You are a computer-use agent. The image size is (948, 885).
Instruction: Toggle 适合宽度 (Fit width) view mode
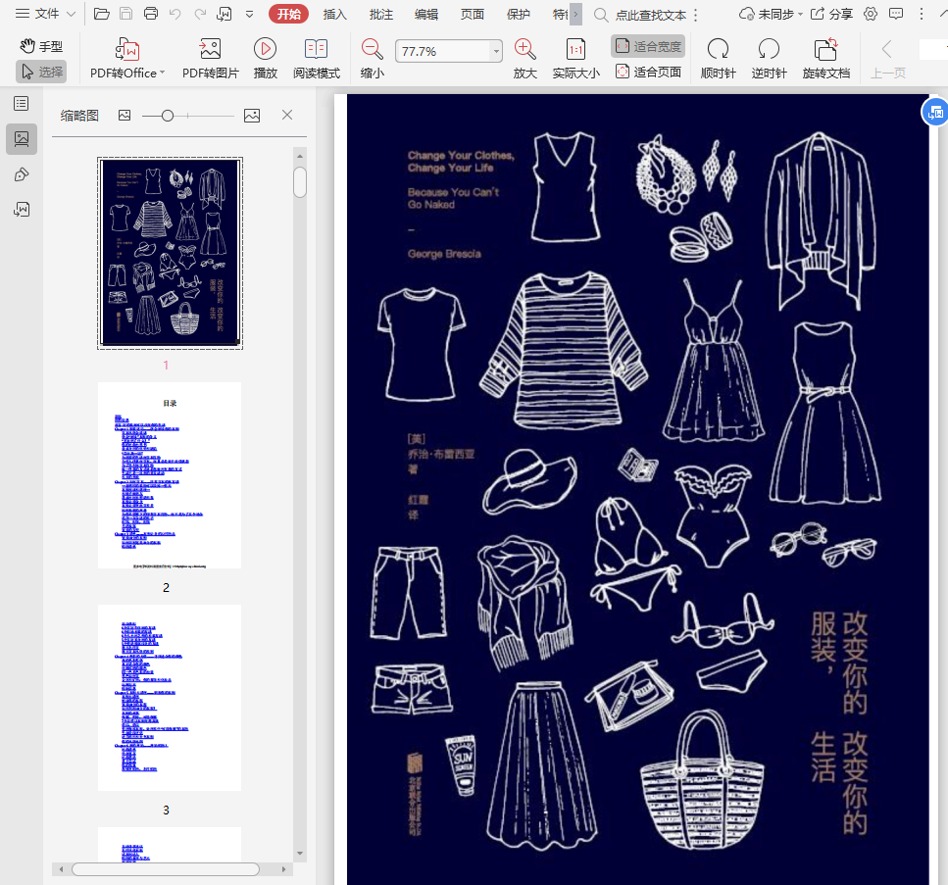(647, 46)
